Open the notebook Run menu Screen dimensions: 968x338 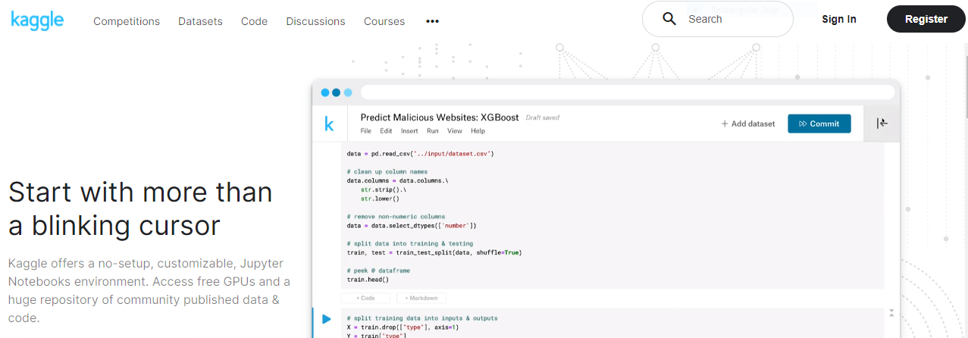pos(432,131)
